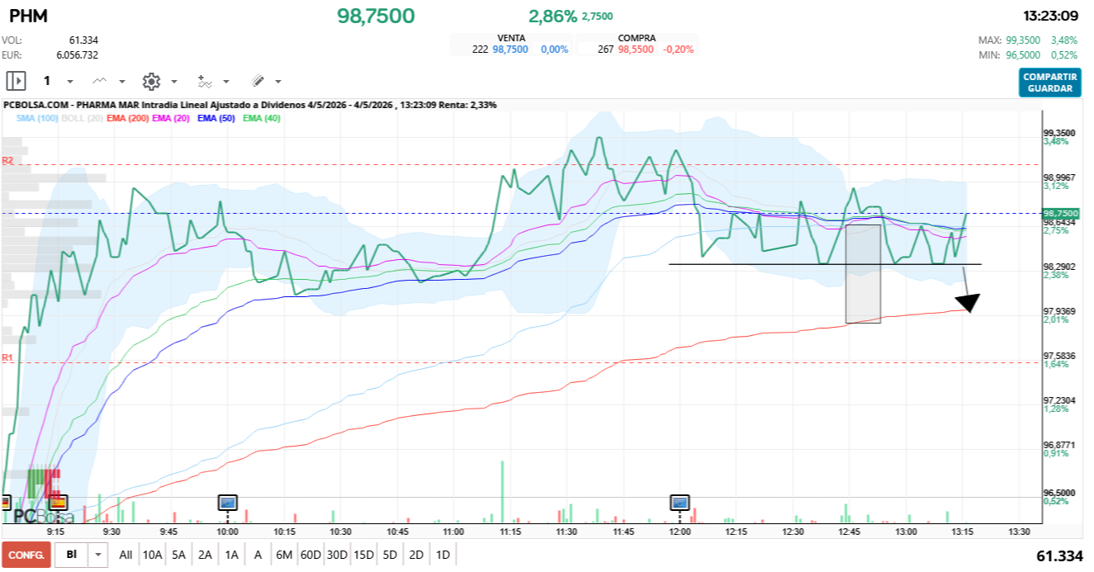Click the interval value 1 in toolbar
Viewport: 1094px width, 572px height.
click(x=47, y=81)
